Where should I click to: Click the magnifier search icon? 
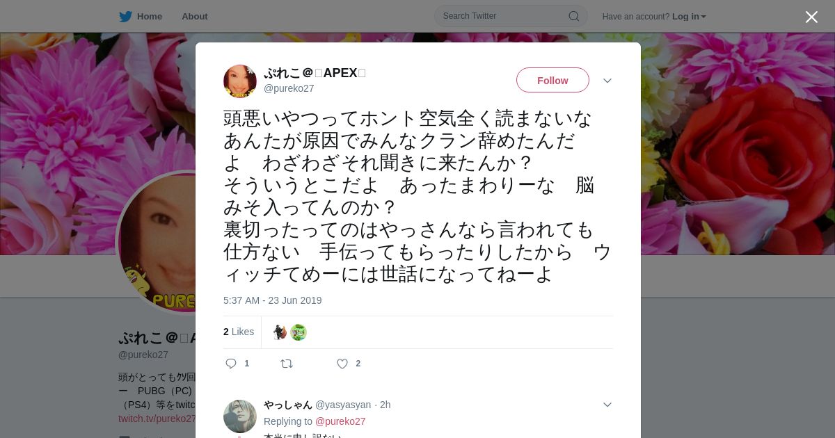tap(574, 16)
